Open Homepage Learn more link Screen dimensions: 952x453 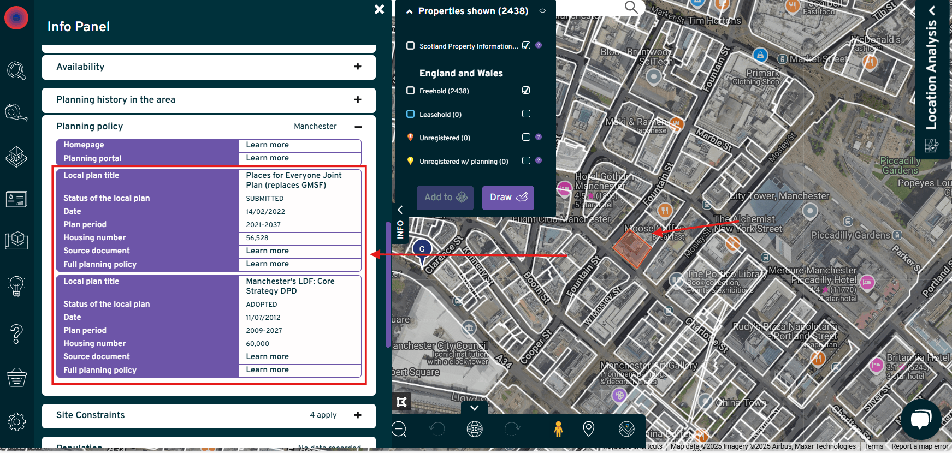(x=267, y=145)
